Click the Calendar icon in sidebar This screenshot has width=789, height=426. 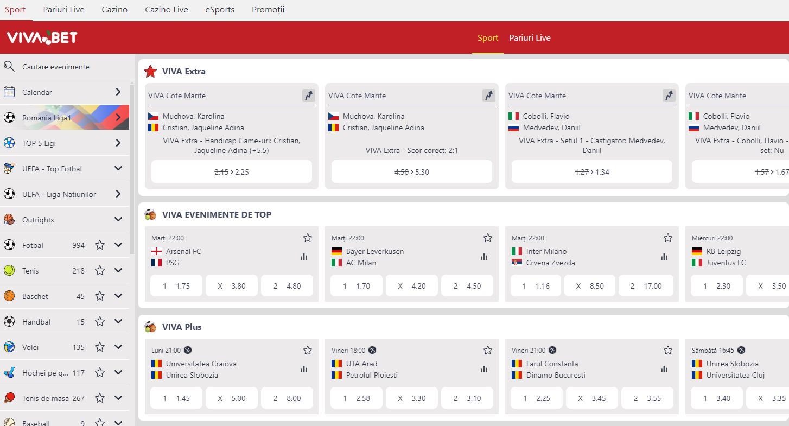tap(9, 92)
